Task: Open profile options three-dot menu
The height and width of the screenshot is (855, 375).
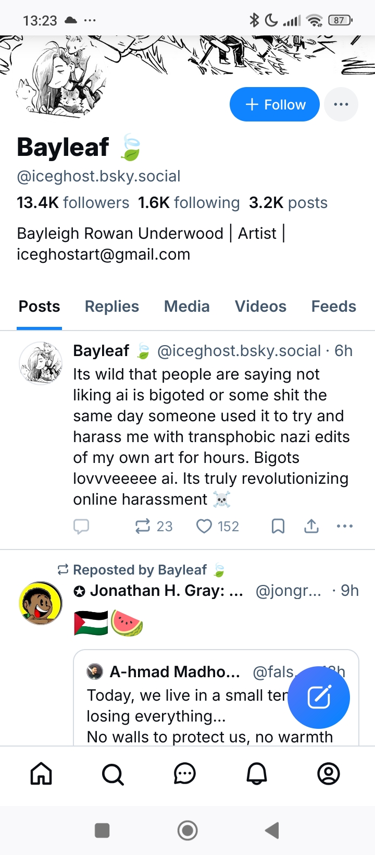Action: tap(341, 104)
